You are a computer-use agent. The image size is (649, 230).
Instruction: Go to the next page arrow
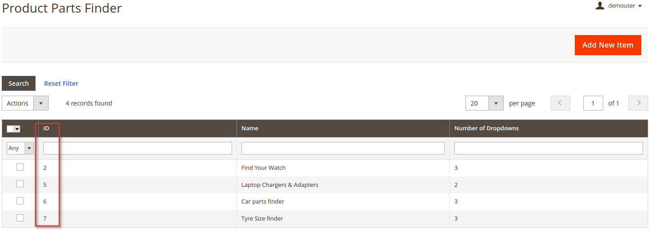click(638, 103)
